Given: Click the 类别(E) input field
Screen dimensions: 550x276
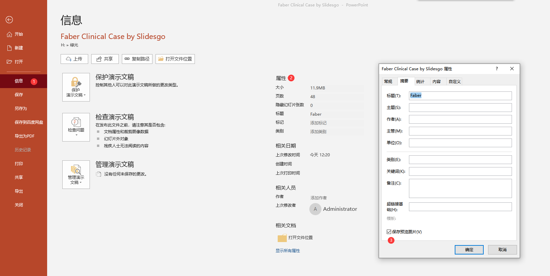Looking at the screenshot, I should tap(460, 160).
